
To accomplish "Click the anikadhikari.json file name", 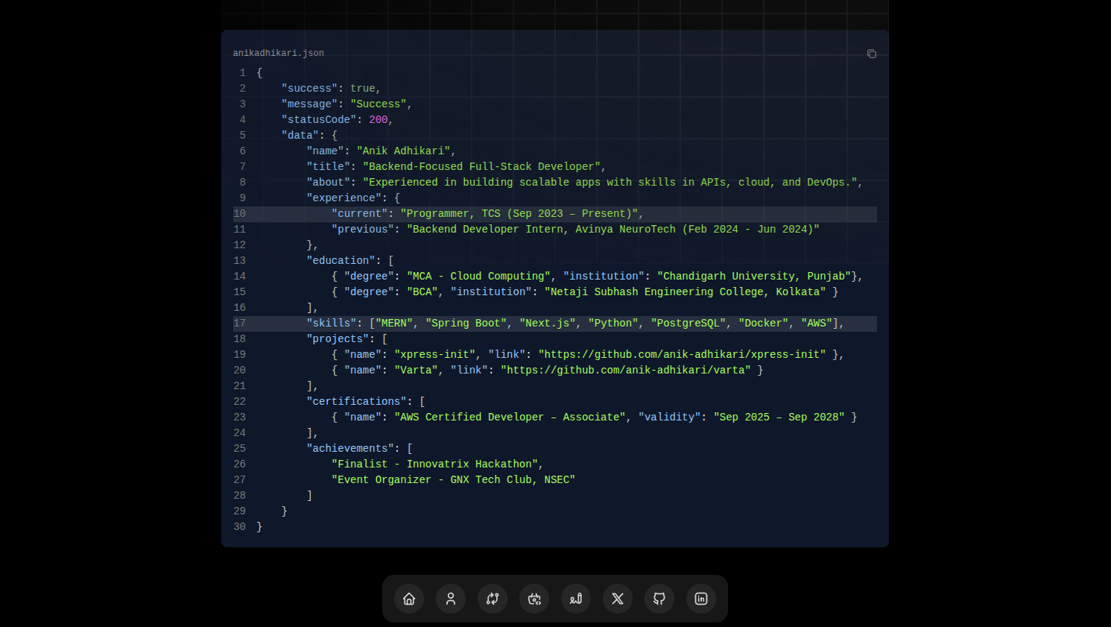I will pyautogui.click(x=279, y=54).
